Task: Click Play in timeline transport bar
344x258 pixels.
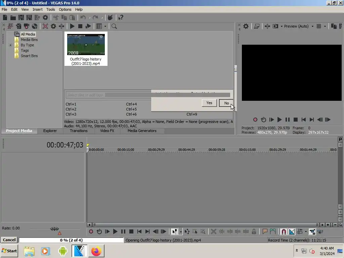Action: pyautogui.click(x=115, y=231)
